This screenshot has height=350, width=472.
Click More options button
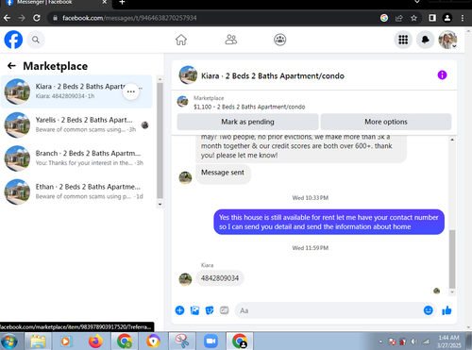tap(386, 122)
